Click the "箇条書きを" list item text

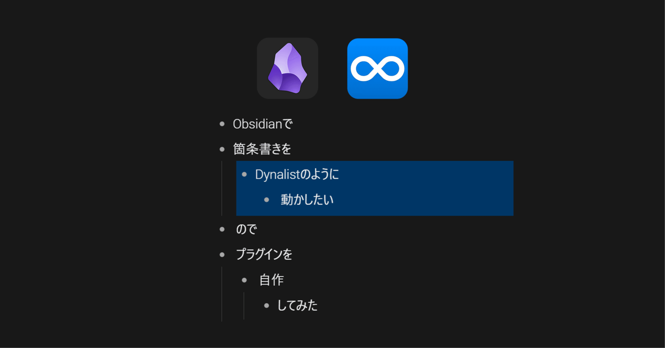click(x=262, y=149)
